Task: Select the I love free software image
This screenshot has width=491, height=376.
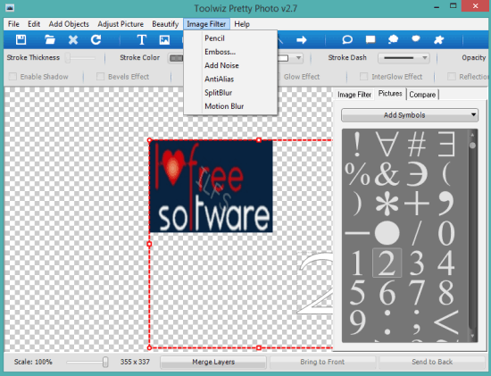Action: click(211, 186)
